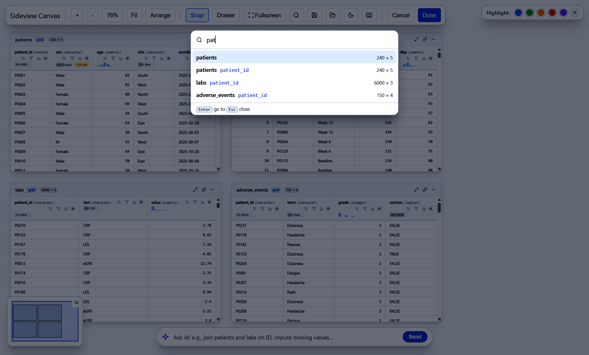Show chart for patients site column
Image resolution: width=589 pixels, height=355 pixels.
(x=162, y=58)
